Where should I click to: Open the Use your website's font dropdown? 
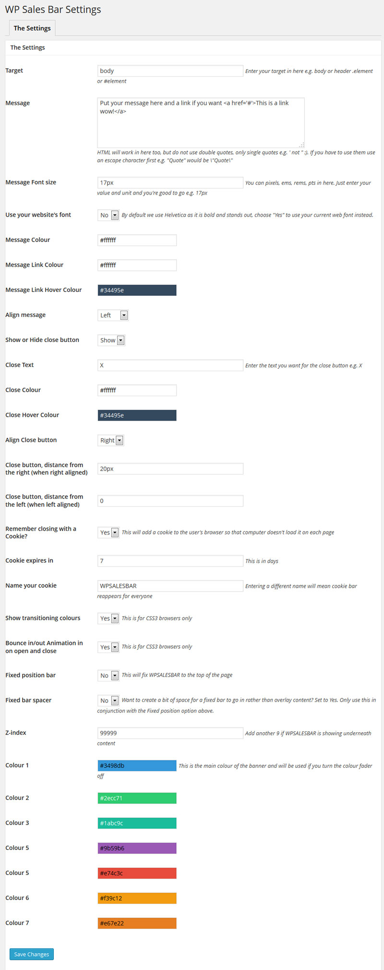point(108,215)
